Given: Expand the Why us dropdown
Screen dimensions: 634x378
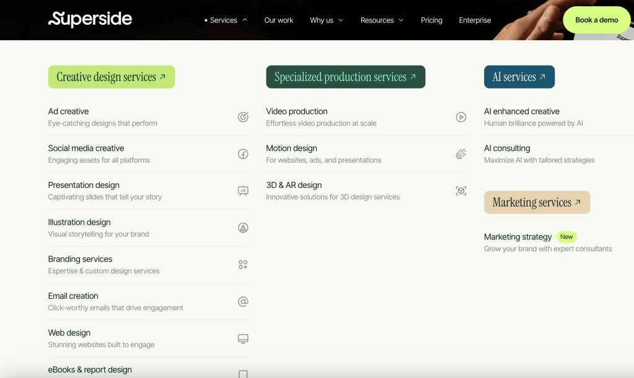Looking at the screenshot, I should point(326,20).
